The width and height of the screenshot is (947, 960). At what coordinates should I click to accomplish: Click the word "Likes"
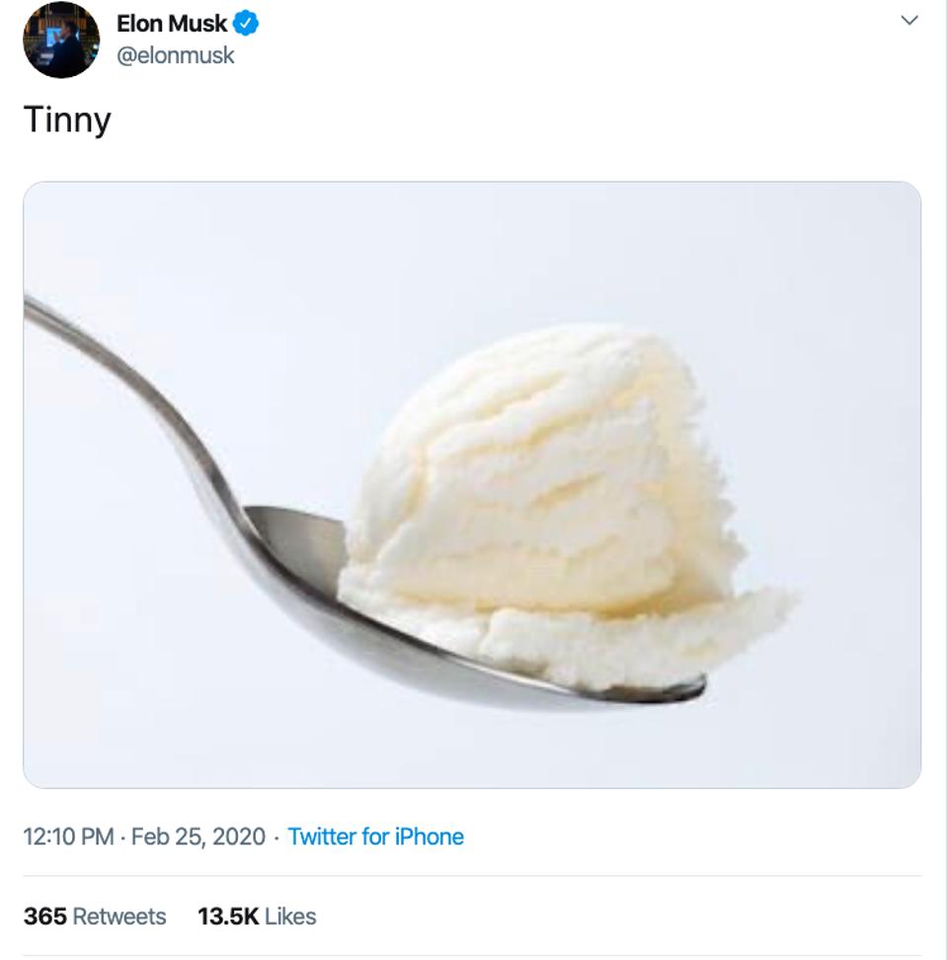pos(290,917)
